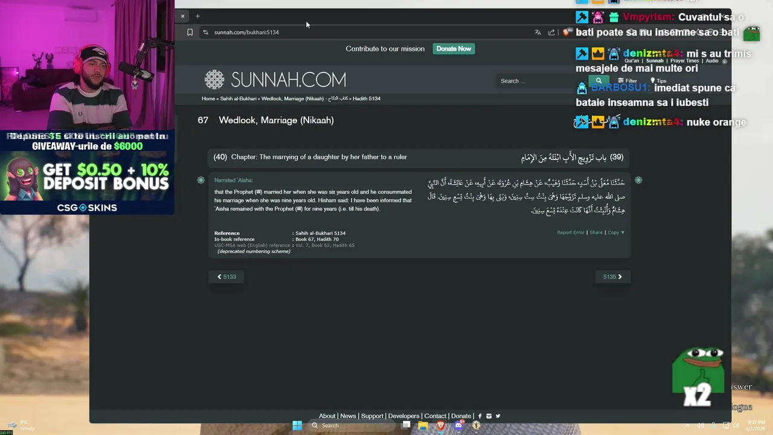Open the Windows Start menu

click(x=297, y=426)
